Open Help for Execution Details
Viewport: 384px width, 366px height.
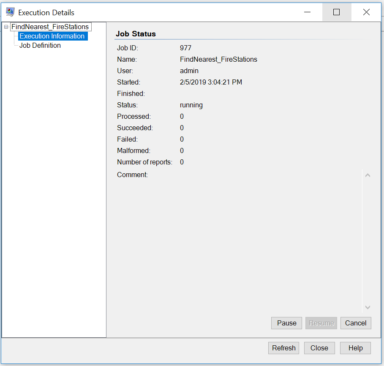pyautogui.click(x=355, y=348)
